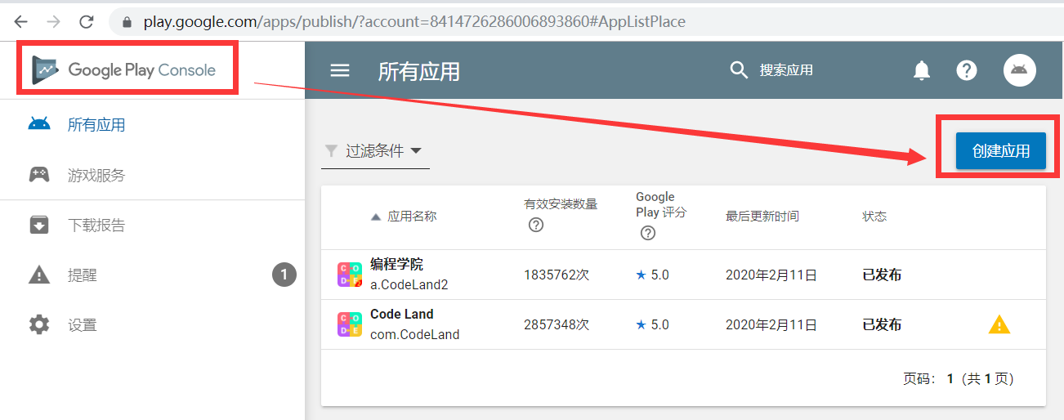
Task: Click the gear icon beside 设置
Action: point(39,324)
